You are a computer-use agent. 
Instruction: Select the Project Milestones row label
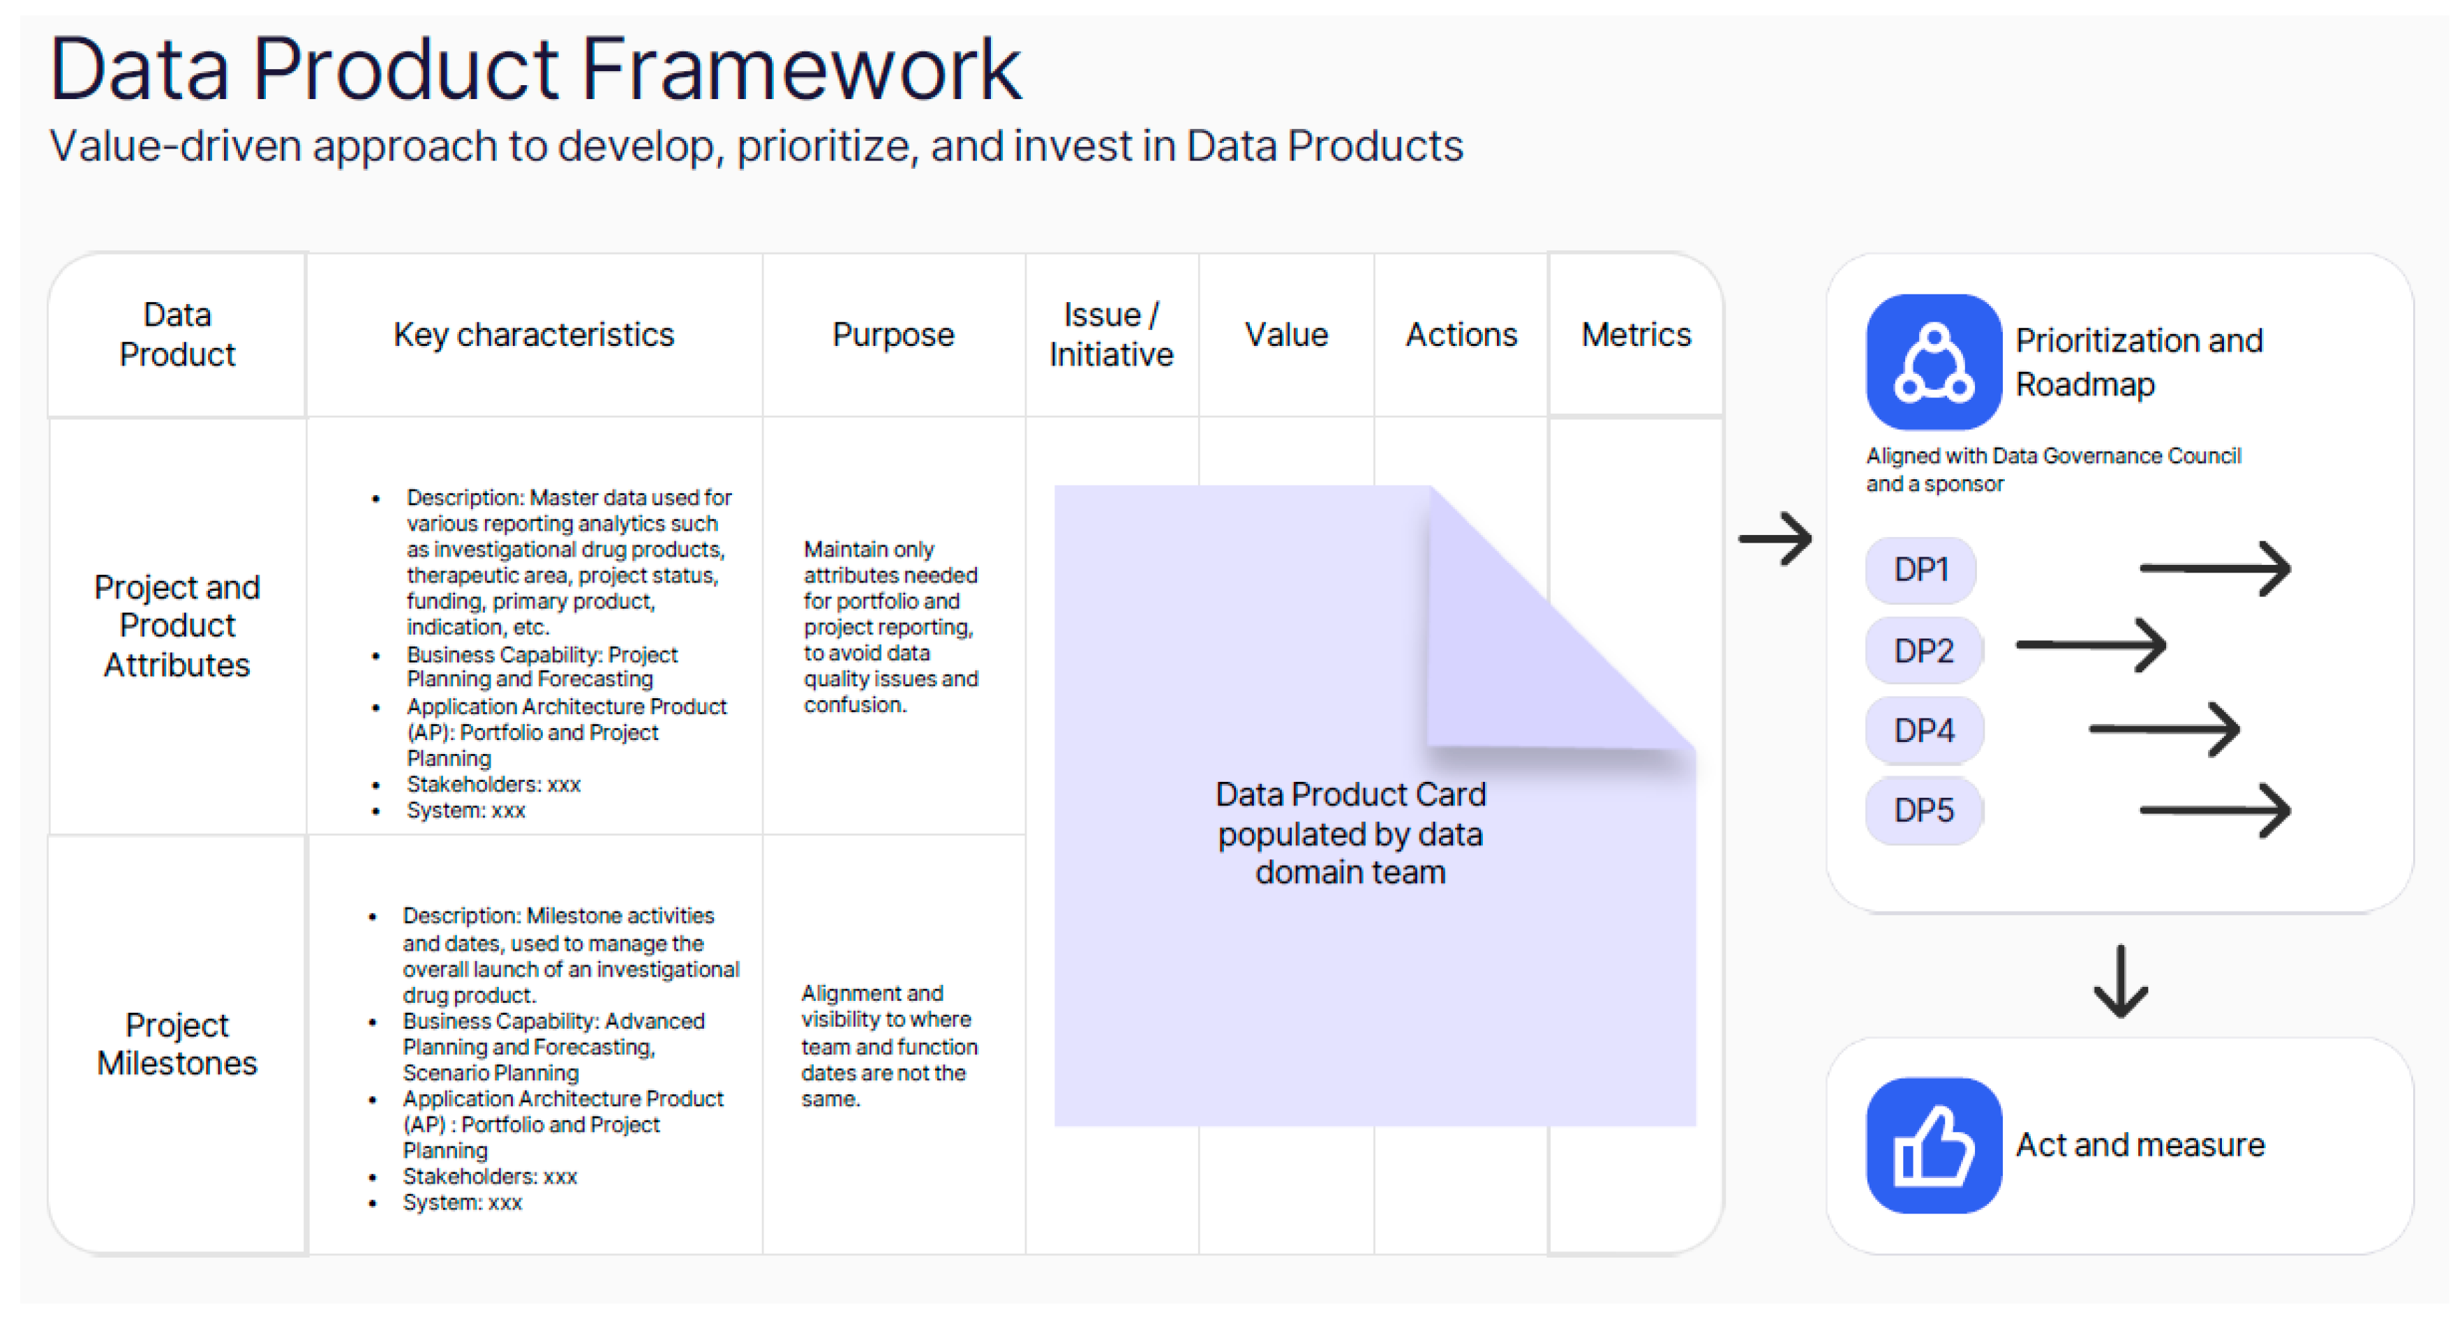[177, 1044]
